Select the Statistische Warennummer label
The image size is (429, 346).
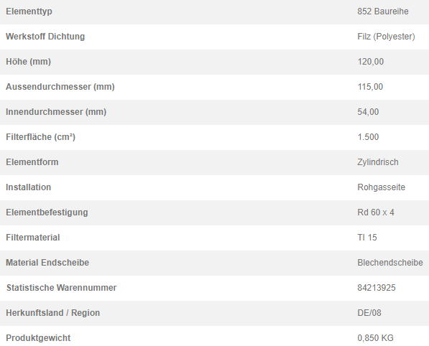62,288
